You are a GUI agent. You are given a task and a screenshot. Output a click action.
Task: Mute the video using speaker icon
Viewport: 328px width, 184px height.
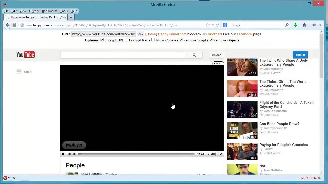pyautogui.click(x=209, y=154)
